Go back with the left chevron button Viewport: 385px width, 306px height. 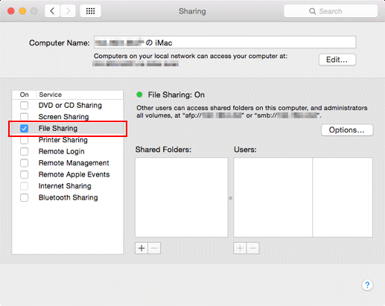(x=52, y=11)
